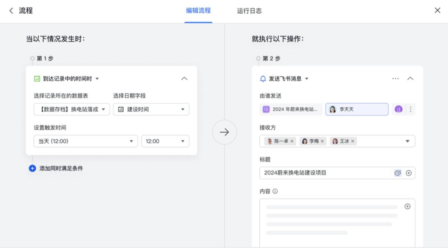
Task: Remove 李梅 from the recipients
Action: tap(322, 141)
